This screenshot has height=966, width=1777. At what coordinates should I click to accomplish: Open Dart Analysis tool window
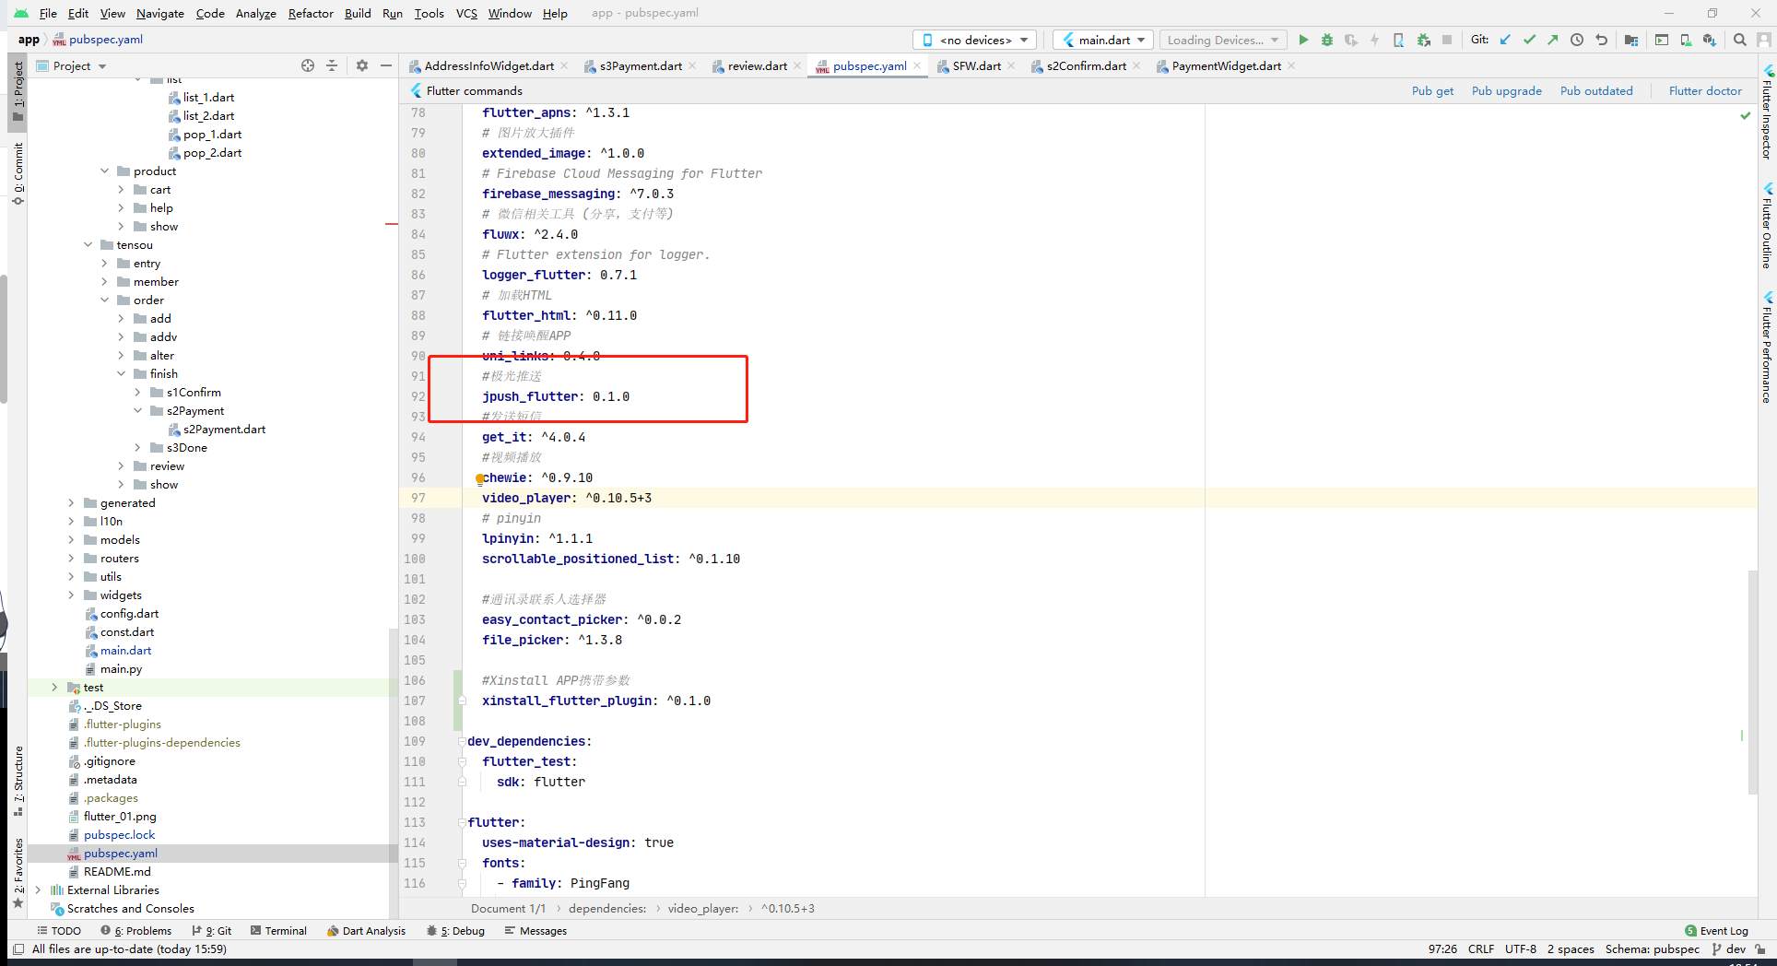tap(366, 931)
